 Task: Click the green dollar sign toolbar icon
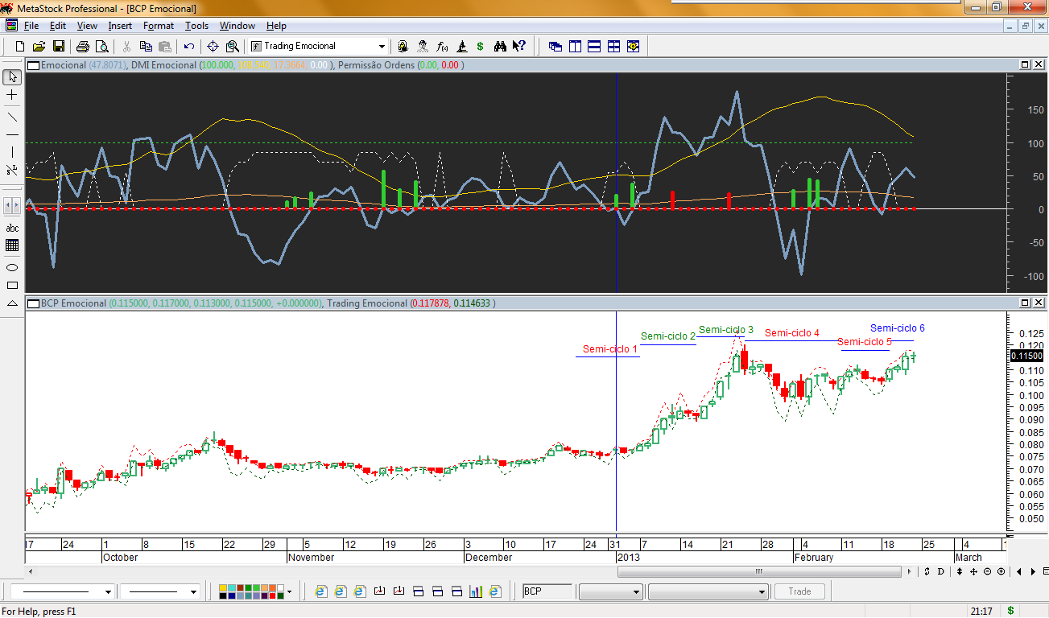coord(481,46)
